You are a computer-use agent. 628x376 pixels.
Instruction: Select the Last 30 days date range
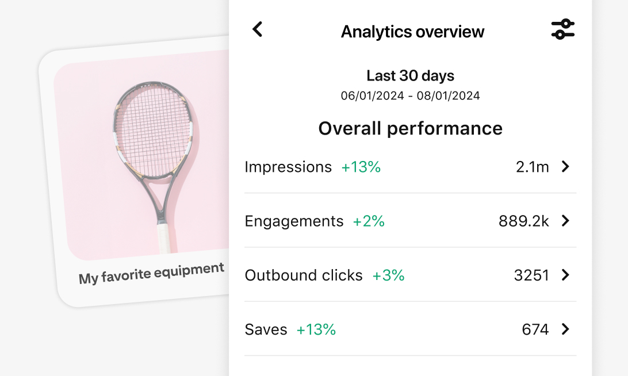tap(410, 75)
